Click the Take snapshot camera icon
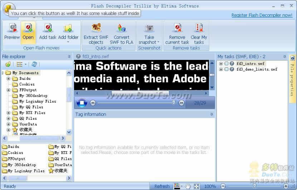The width and height of the screenshot is (297, 190). coord(149,28)
